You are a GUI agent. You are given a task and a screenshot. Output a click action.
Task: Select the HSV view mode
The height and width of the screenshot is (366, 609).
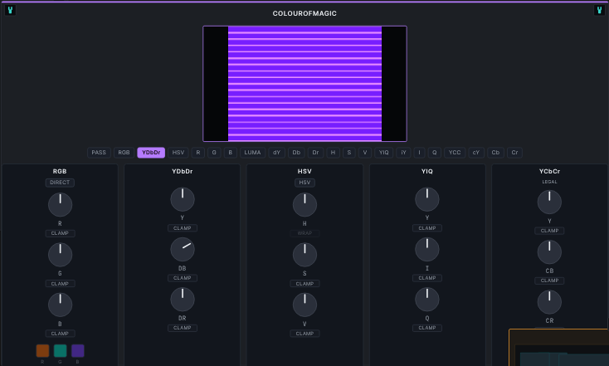point(178,153)
